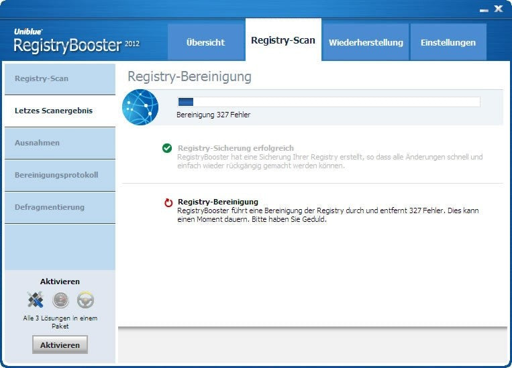Image resolution: width=512 pixels, height=368 pixels.
Task: Open the Übersicht tab
Action: coord(206,42)
